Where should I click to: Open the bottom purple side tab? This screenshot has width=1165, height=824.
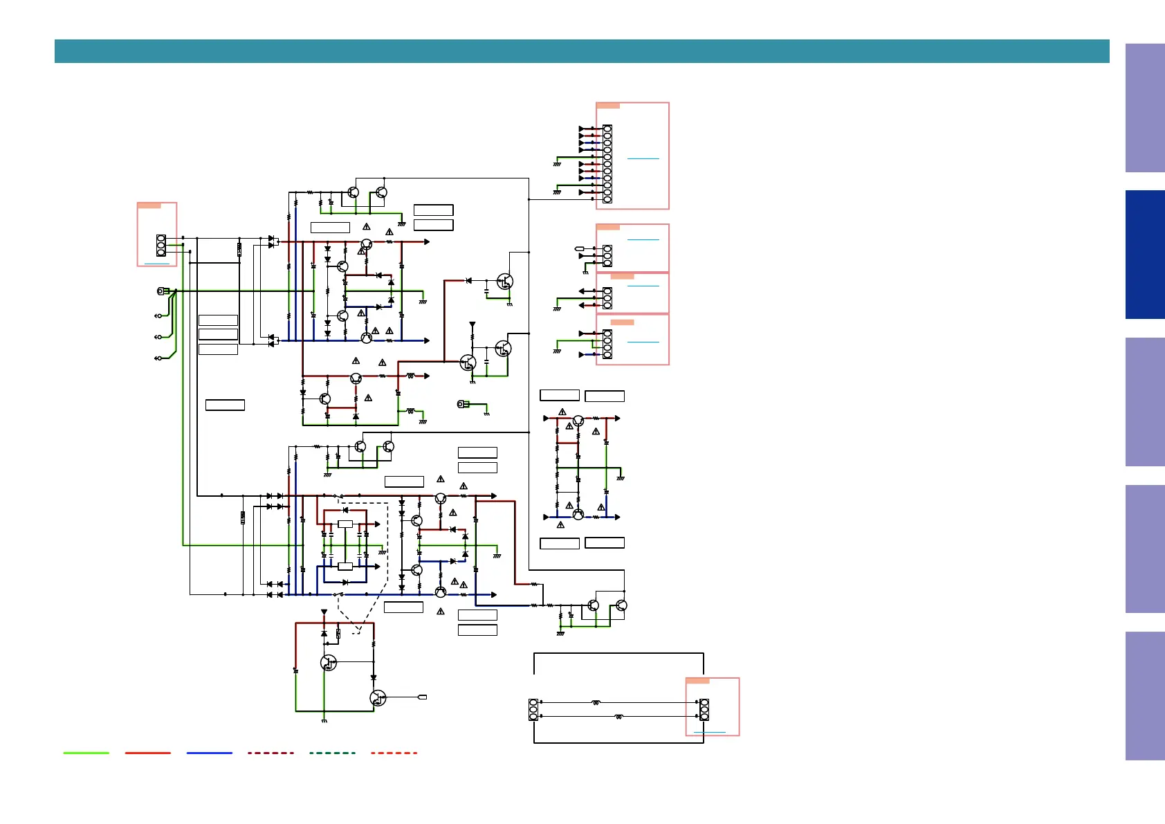tap(1145, 696)
